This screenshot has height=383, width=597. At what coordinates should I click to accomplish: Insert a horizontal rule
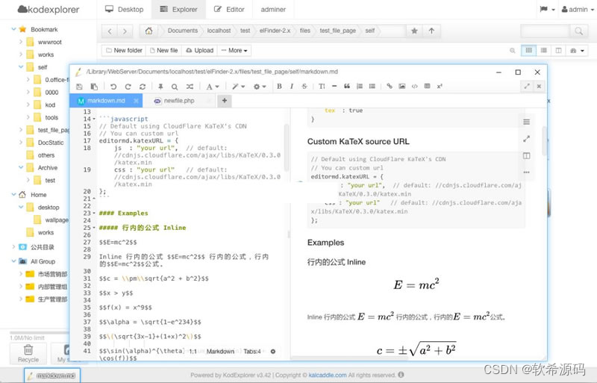click(334, 86)
